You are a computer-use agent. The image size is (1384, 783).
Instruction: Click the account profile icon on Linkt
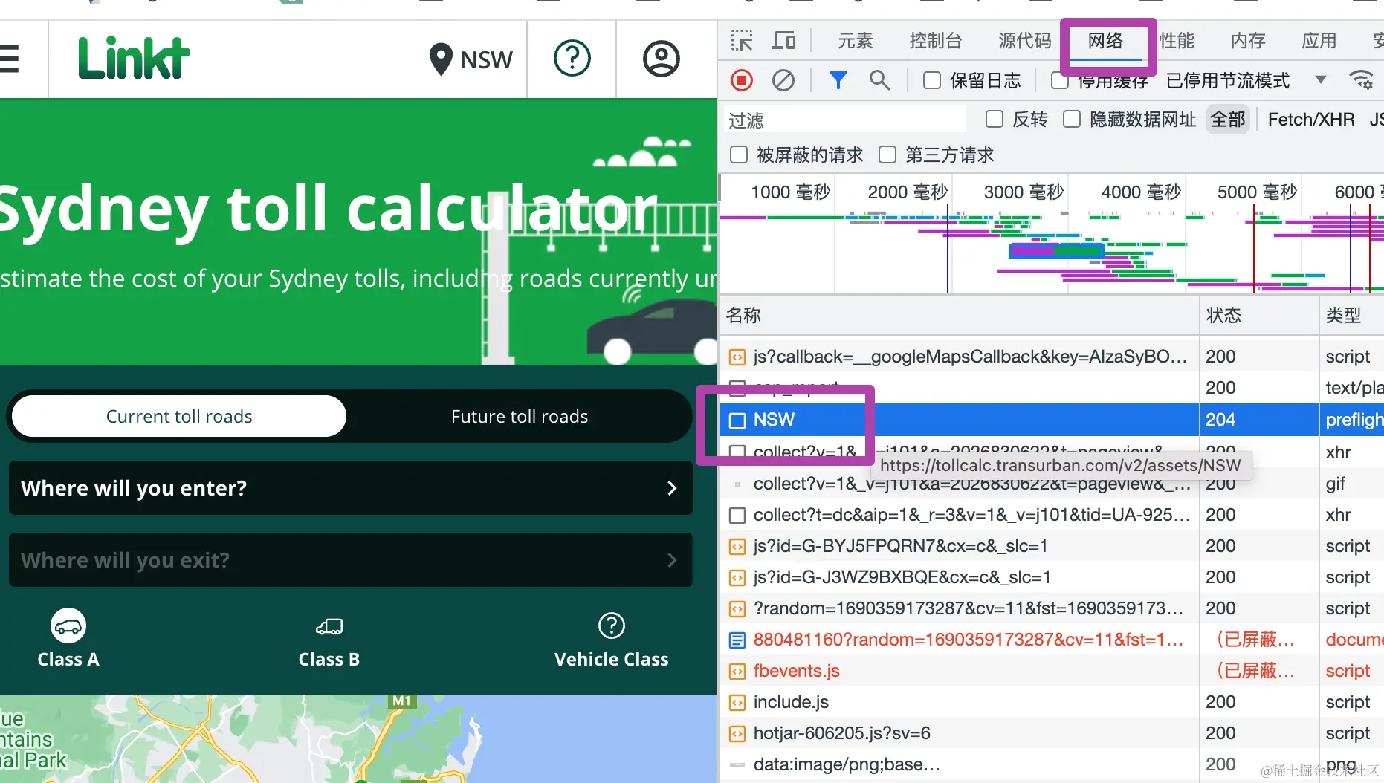[x=661, y=59]
